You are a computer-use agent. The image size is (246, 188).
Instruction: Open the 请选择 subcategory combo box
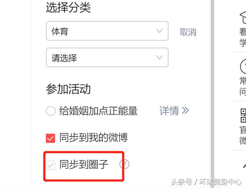(107, 58)
